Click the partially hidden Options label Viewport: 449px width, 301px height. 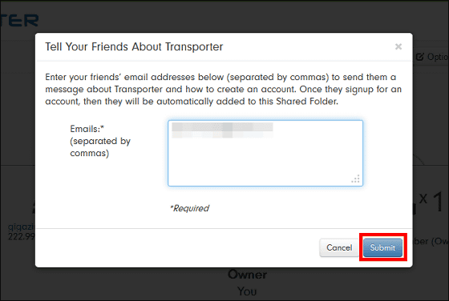[437, 57]
